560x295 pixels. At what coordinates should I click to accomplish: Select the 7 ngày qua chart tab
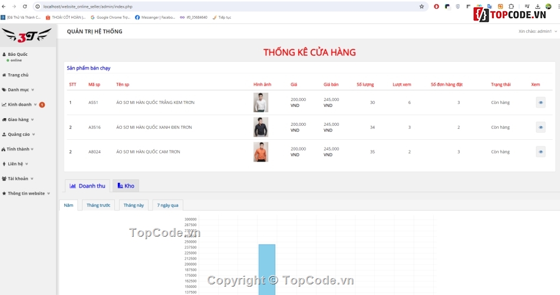pos(167,205)
